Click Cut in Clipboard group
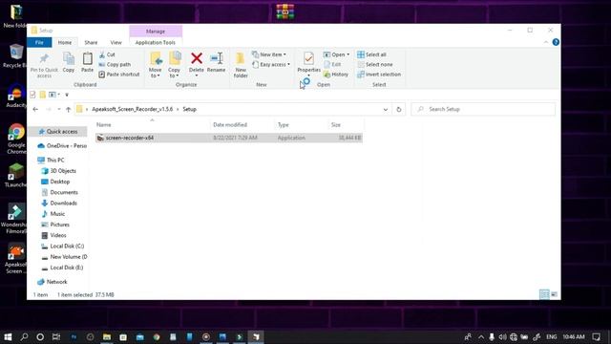Screen dimensions: 611x344 [x=107, y=54]
